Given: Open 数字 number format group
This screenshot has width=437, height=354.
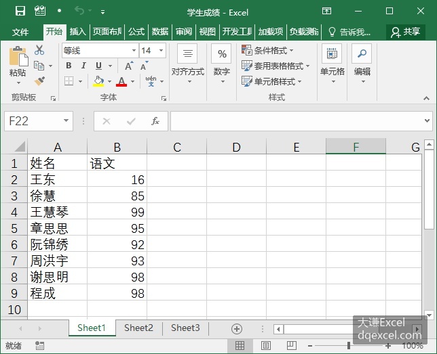Looking at the screenshot, I should click(x=222, y=64).
